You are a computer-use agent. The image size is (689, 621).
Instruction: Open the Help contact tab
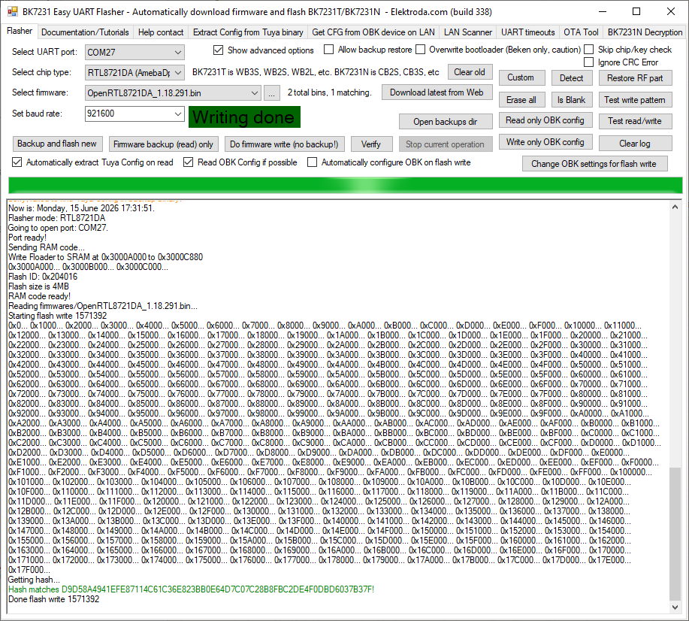point(161,32)
